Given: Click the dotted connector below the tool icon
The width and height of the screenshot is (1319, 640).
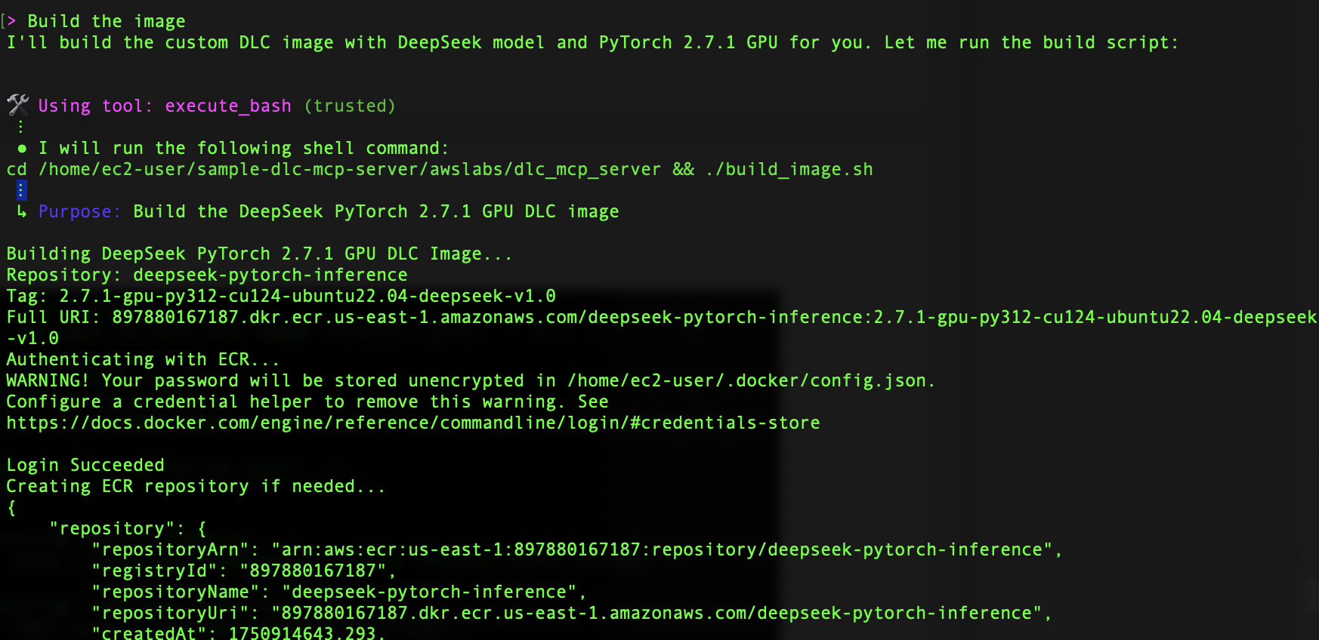Looking at the screenshot, I should click(21, 127).
